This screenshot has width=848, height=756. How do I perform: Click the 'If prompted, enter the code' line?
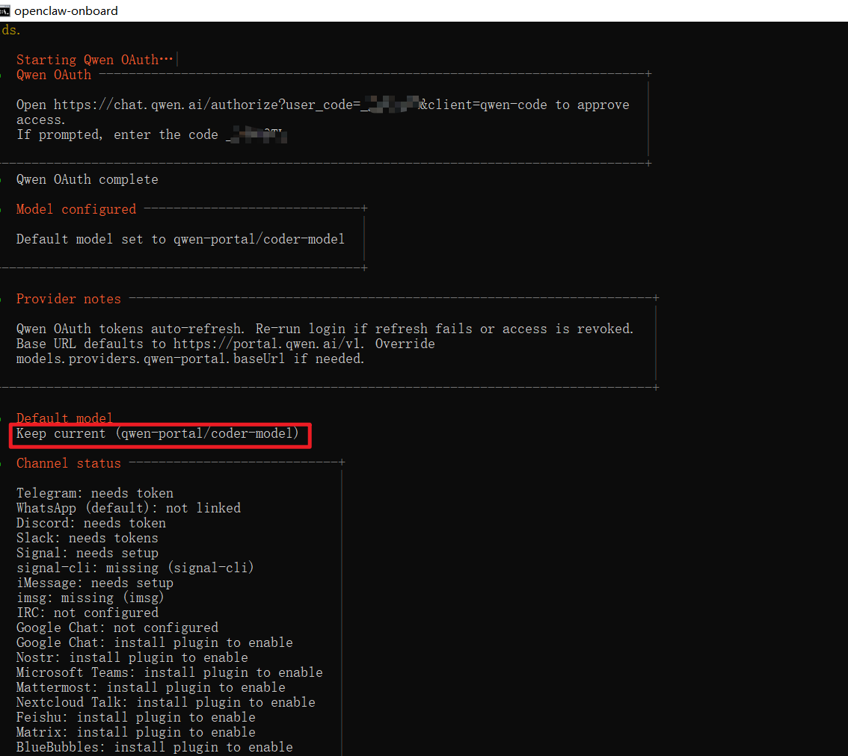(x=151, y=134)
